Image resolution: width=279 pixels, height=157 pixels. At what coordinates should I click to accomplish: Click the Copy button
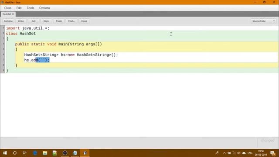46,21
